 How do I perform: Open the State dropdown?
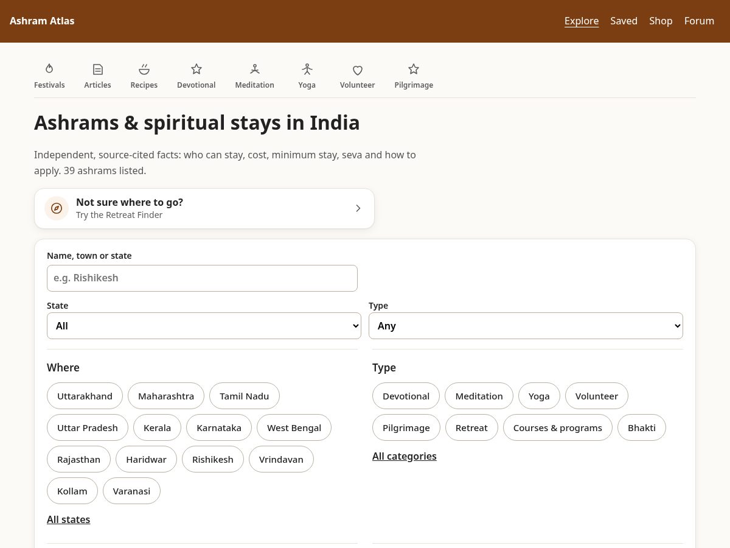[204, 326]
